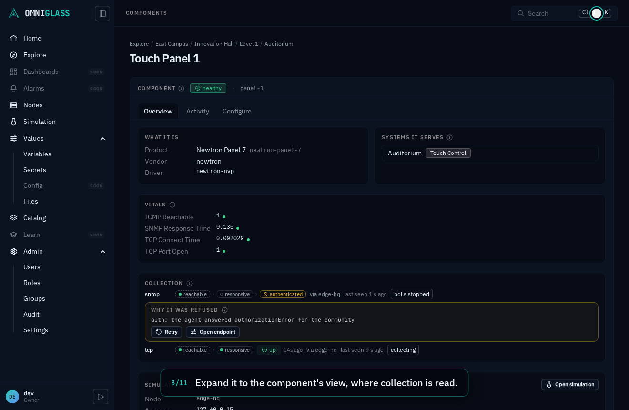Click the Nodes server icon
The image size is (629, 410).
14,105
